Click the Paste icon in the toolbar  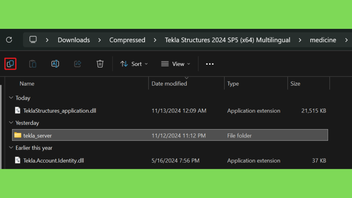click(33, 64)
